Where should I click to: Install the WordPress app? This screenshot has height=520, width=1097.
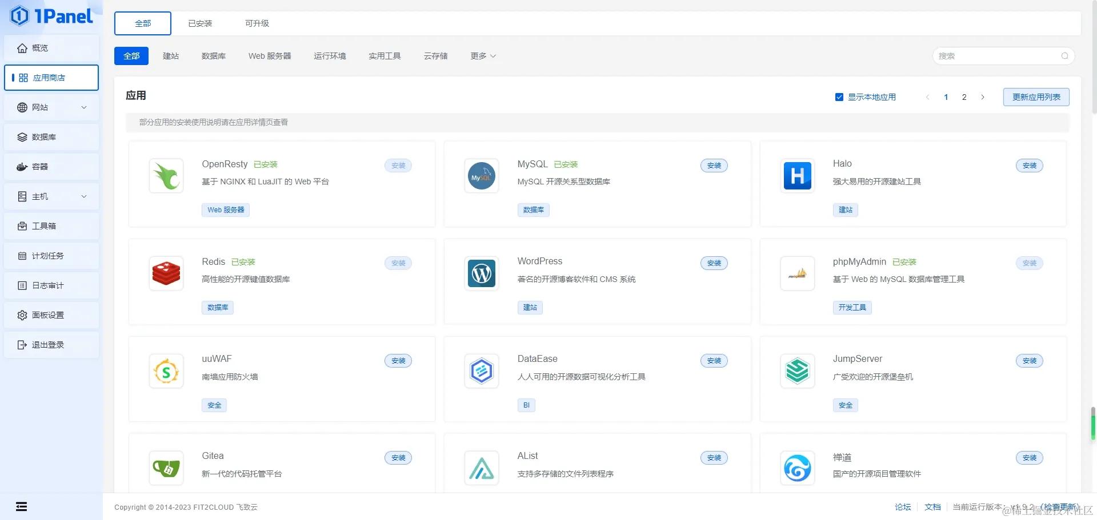coord(714,263)
